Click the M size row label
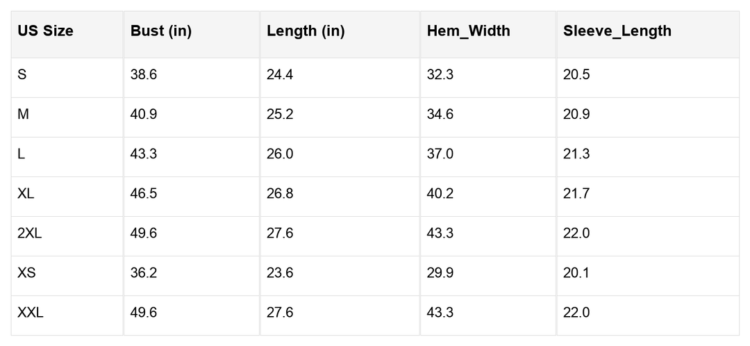This screenshot has width=750, height=346. point(24,114)
